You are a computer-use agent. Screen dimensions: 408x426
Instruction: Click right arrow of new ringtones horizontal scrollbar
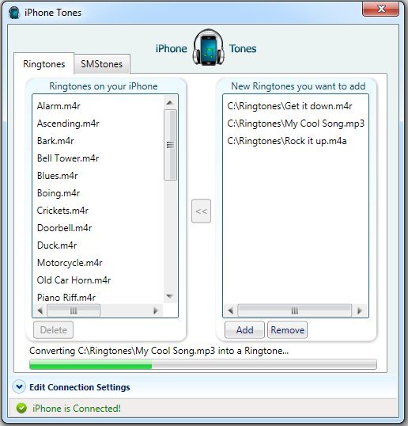(360, 310)
